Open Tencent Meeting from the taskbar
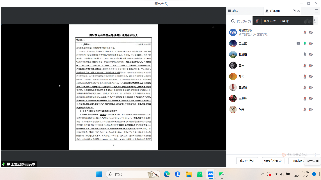Viewport: 321px width, 180px height. 211,174
